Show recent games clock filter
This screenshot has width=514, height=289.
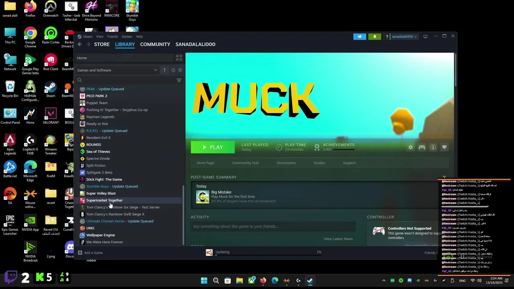click(x=173, y=70)
